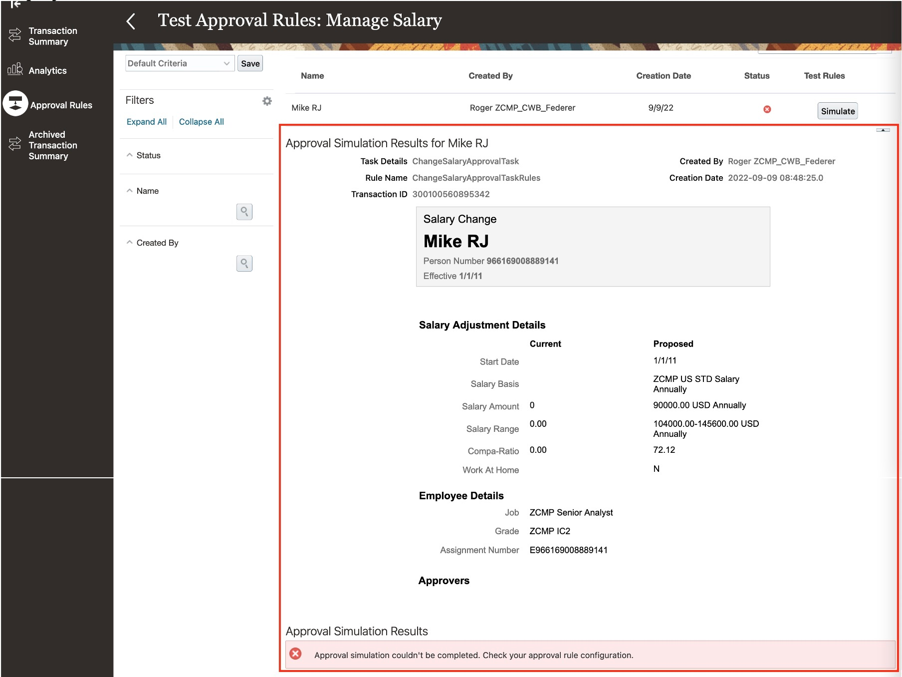
Task: Click creation date 2022-09-09 08:48:25.0
Action: [x=775, y=178]
